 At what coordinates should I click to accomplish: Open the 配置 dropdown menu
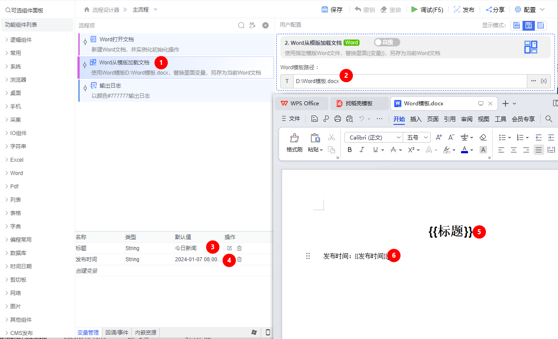[529, 9]
